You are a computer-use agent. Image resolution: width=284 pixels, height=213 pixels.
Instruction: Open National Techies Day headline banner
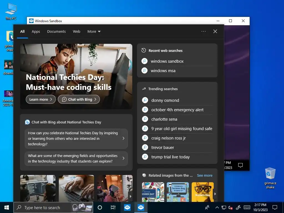[69, 82]
